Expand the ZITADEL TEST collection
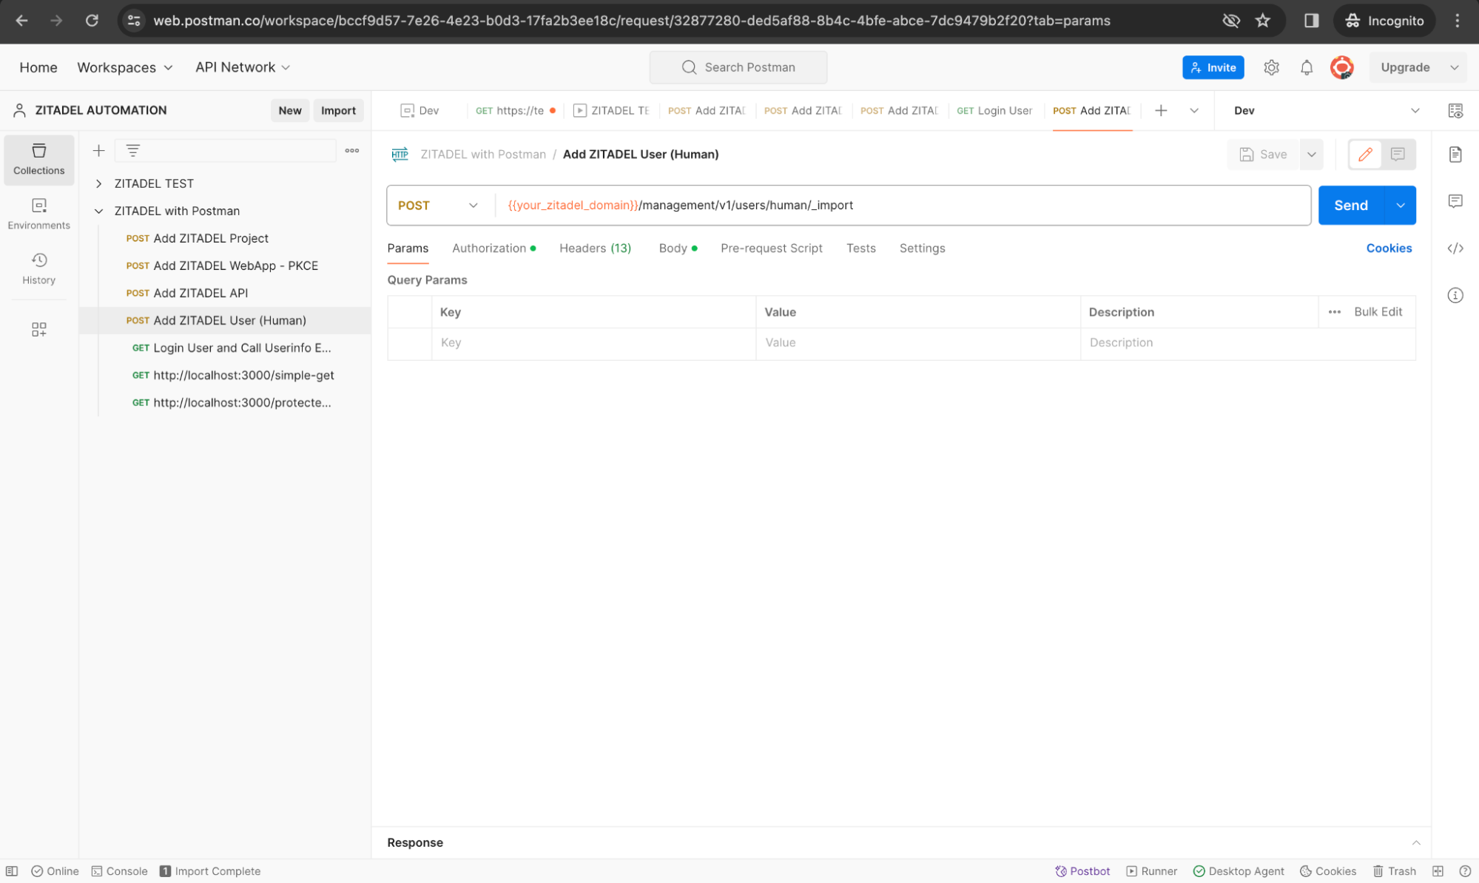The height and width of the screenshot is (883, 1479). click(98, 183)
